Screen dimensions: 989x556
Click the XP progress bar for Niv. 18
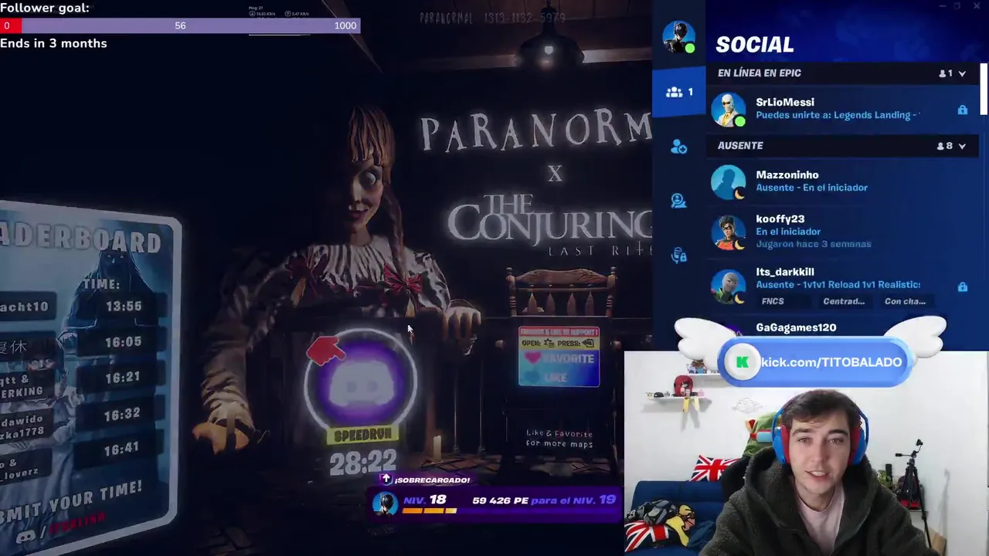point(429,510)
